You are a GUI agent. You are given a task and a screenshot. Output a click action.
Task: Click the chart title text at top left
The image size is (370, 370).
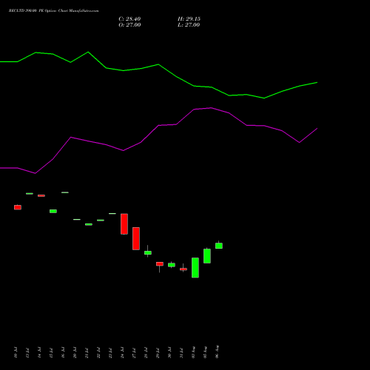click(x=53, y=11)
